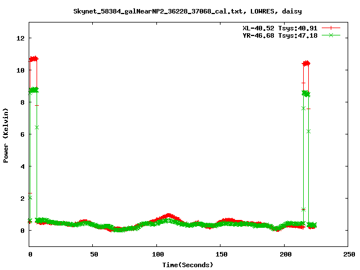Click y-axis tick label 8
Screen dimensions: 360x270
(x=22, y=102)
